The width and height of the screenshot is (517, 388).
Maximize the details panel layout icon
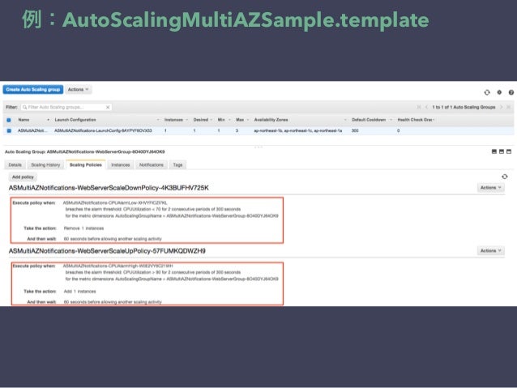pos(509,151)
